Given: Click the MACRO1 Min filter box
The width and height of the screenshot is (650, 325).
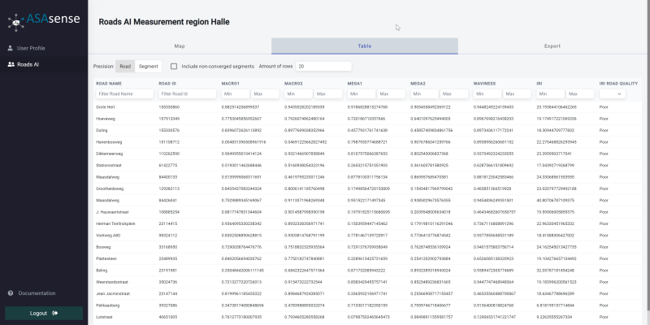Looking at the screenshot, I should pyautogui.click(x=235, y=94).
